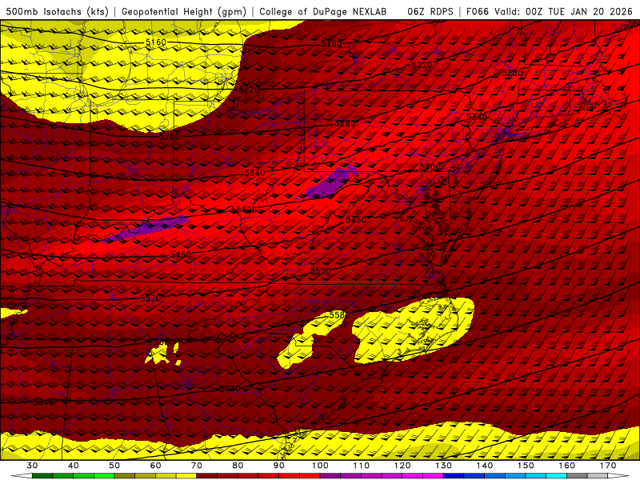Click the "Geopotential Height (gpm)" header text
The width and height of the screenshot is (640, 480).
(x=184, y=12)
